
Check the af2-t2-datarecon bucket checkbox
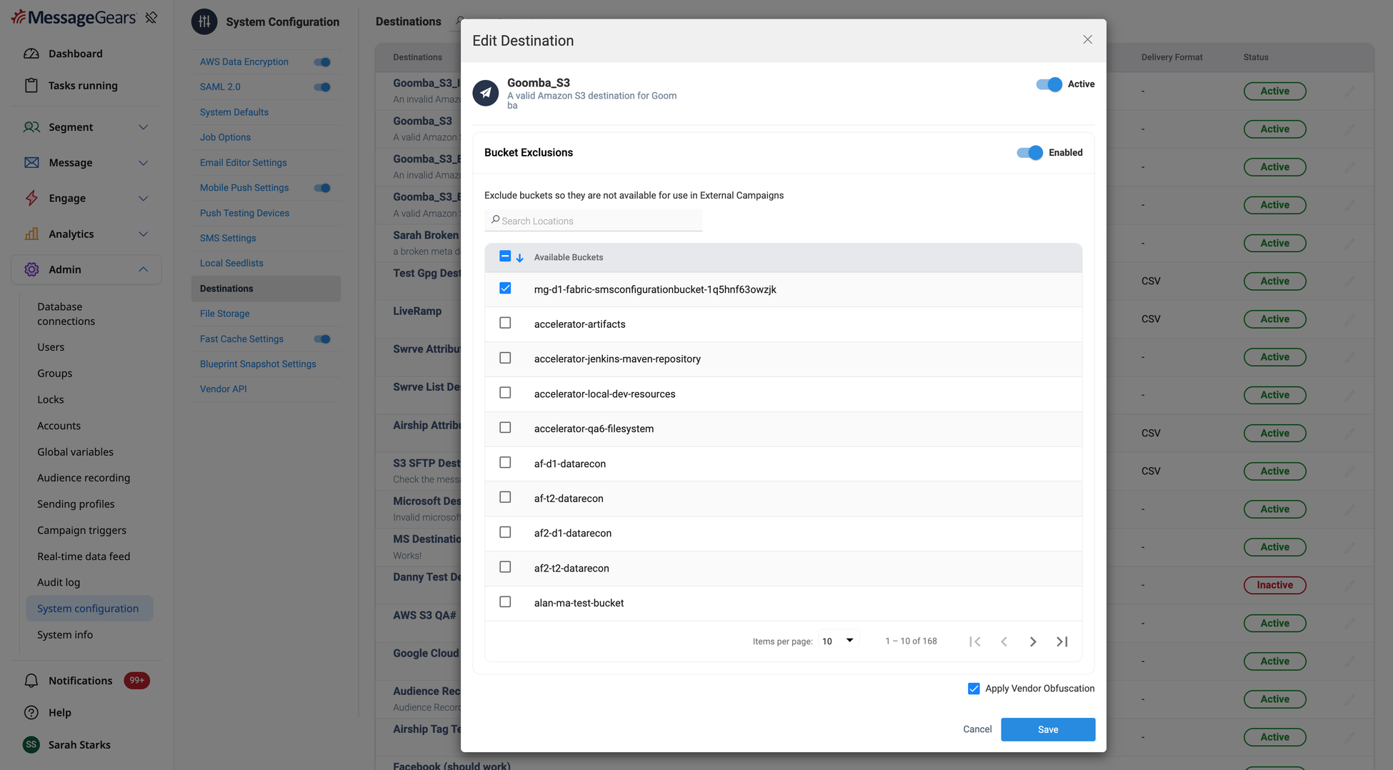coord(505,566)
